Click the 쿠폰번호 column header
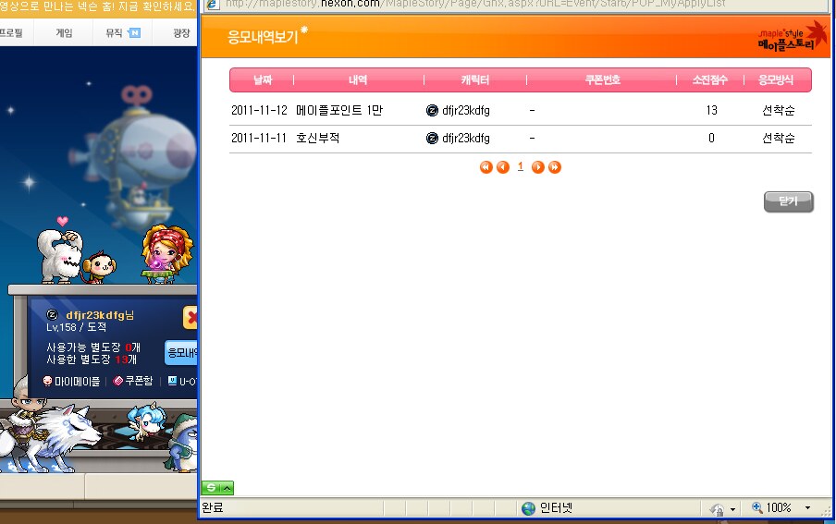Viewport: 836px width, 524px height. [x=602, y=80]
